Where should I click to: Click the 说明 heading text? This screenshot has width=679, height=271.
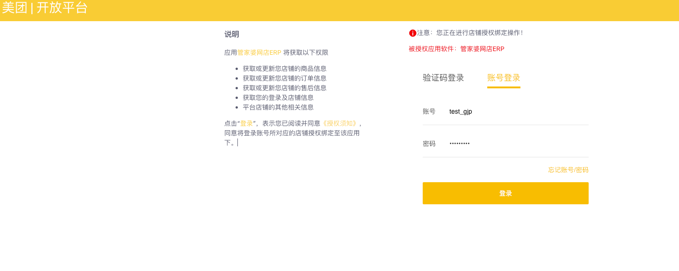pos(232,34)
